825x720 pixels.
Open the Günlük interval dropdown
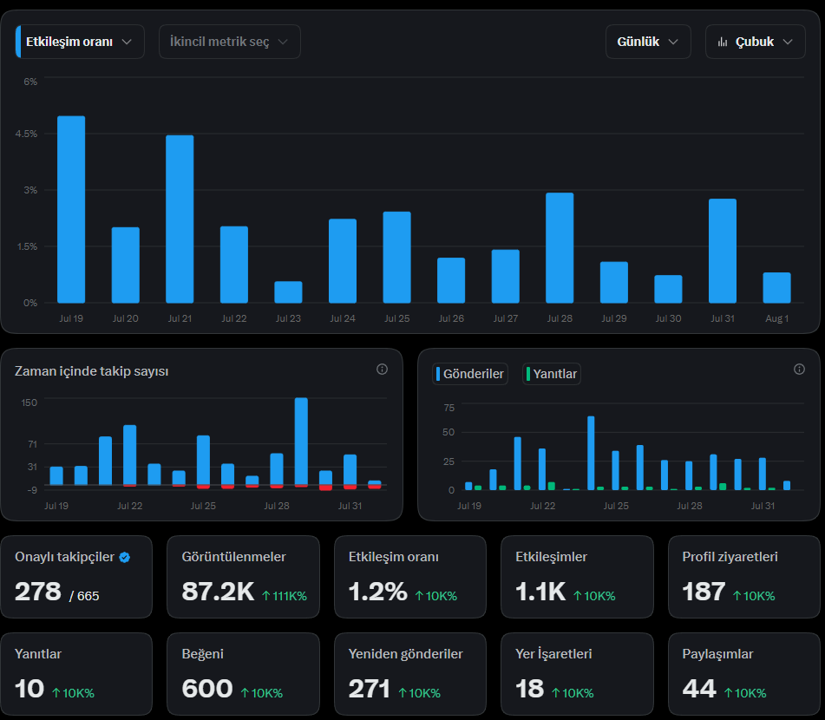(648, 42)
